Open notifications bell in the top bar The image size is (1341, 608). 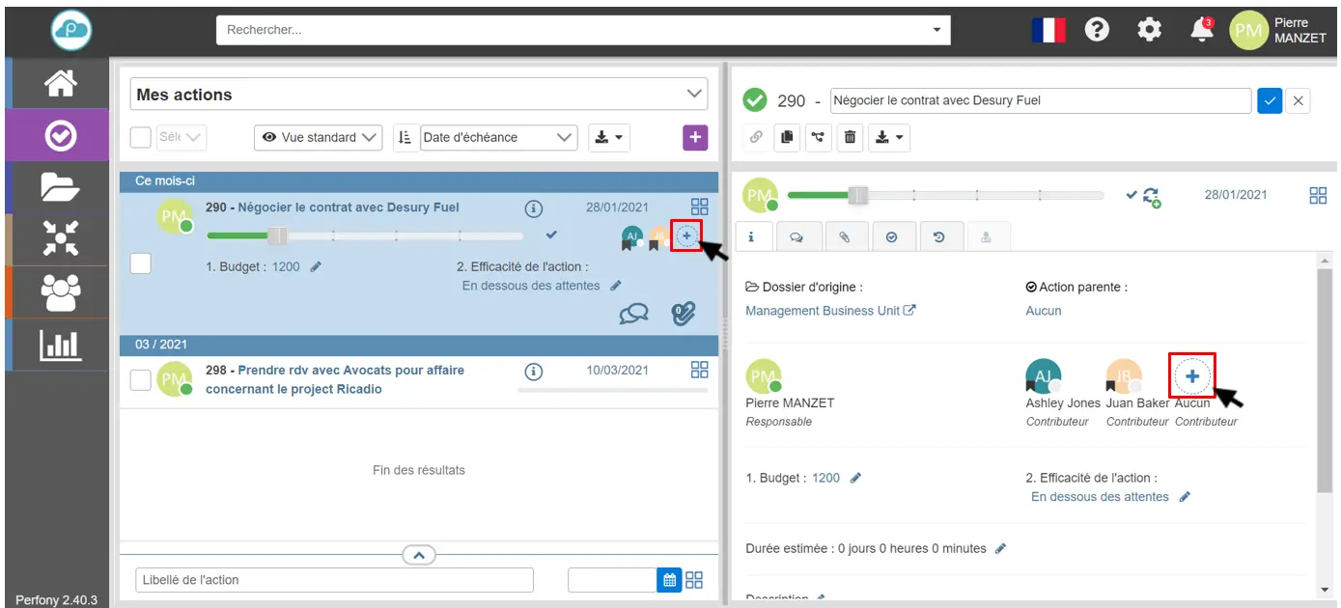pyautogui.click(x=1202, y=30)
